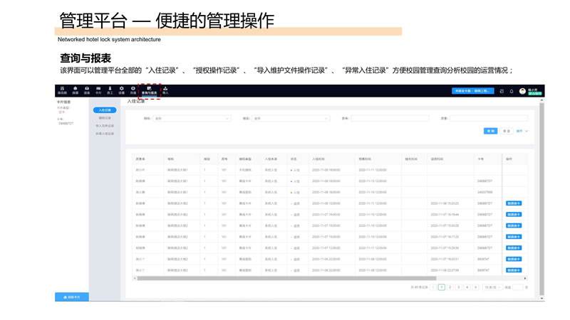Image resolution: width=570 pixels, height=320 pixels.
Task: Open the 楼栋 building dropdown
Action: point(192,118)
